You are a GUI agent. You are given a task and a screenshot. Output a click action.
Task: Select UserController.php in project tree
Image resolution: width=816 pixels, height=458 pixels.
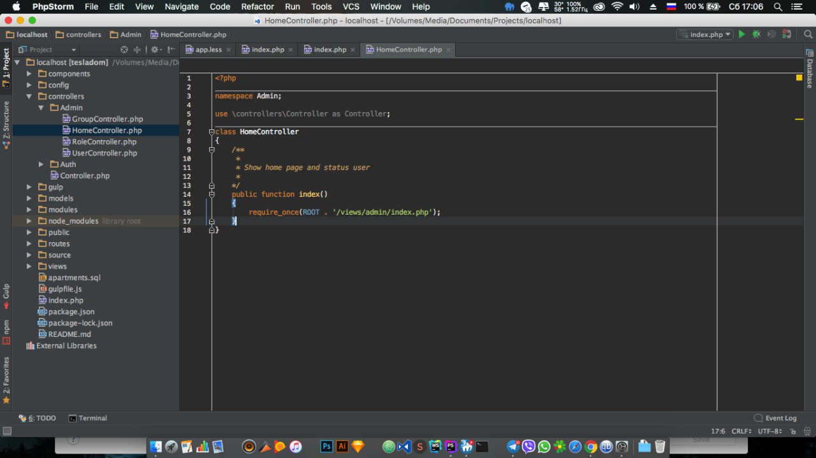coord(104,153)
